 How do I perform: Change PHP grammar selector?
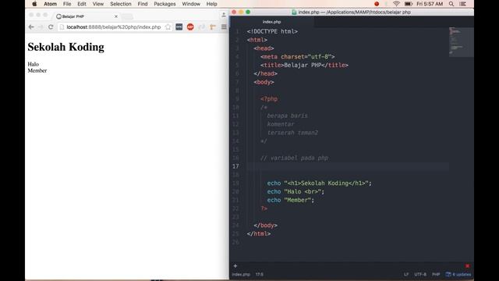[x=436, y=274]
